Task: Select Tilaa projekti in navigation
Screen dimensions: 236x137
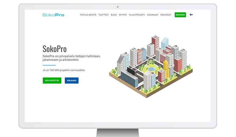Action: pos(137,15)
